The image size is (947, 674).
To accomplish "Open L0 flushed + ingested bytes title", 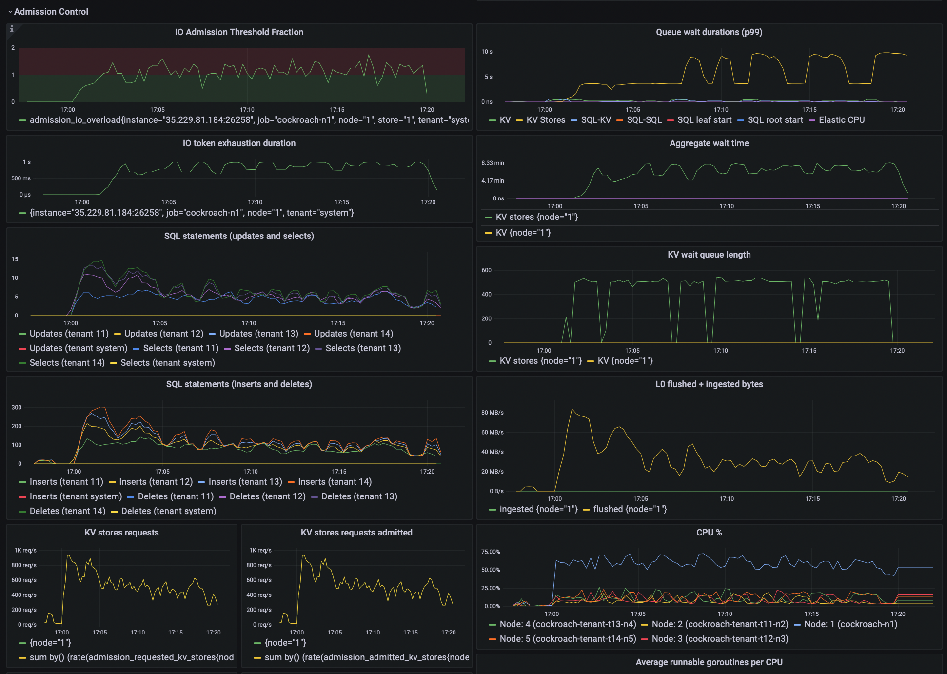I will 709,384.
